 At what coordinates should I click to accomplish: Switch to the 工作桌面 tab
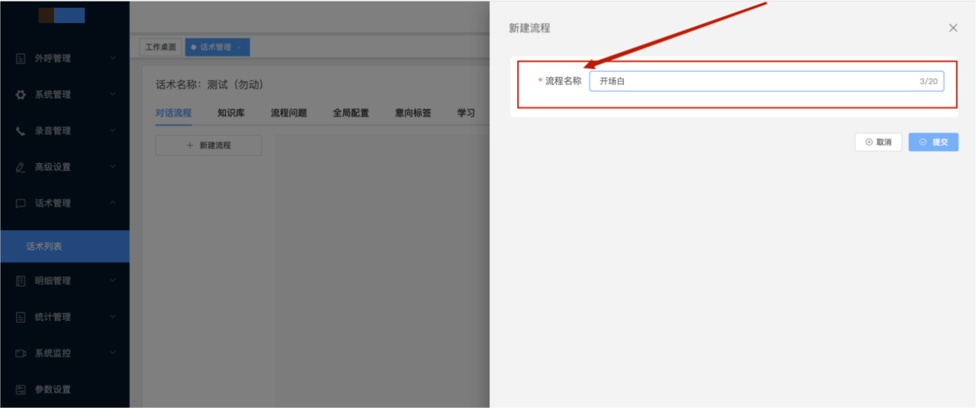click(x=161, y=47)
